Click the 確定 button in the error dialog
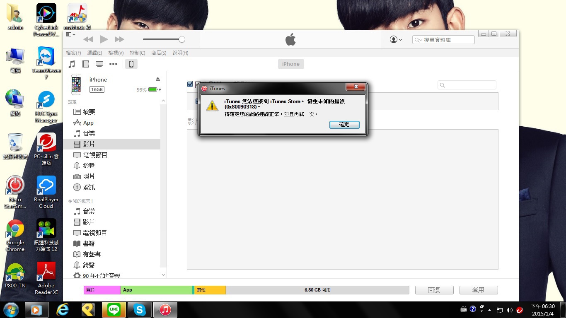566x318 pixels. pos(344,125)
